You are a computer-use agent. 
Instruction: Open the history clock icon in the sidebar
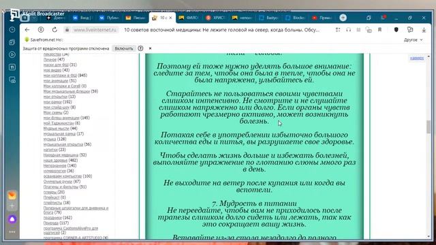point(12,29)
